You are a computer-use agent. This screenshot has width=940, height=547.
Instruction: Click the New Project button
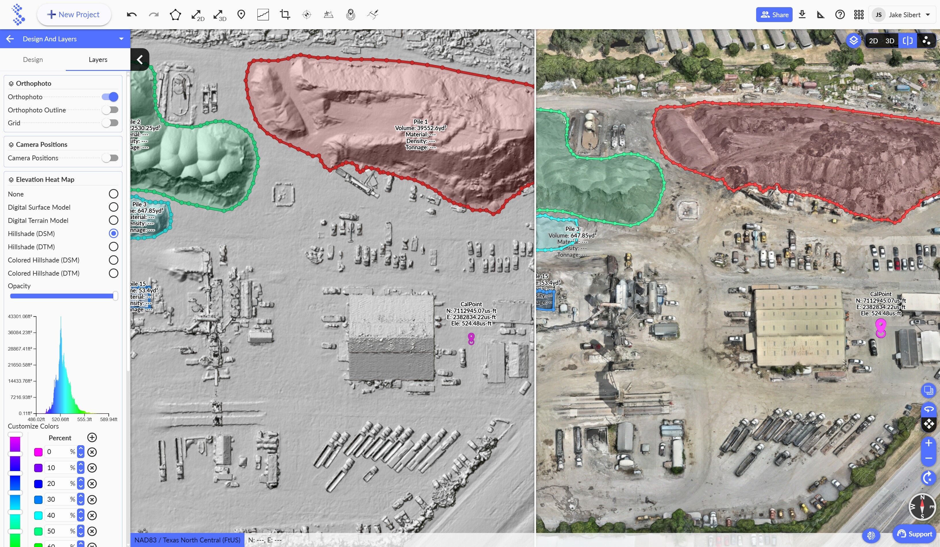(74, 15)
